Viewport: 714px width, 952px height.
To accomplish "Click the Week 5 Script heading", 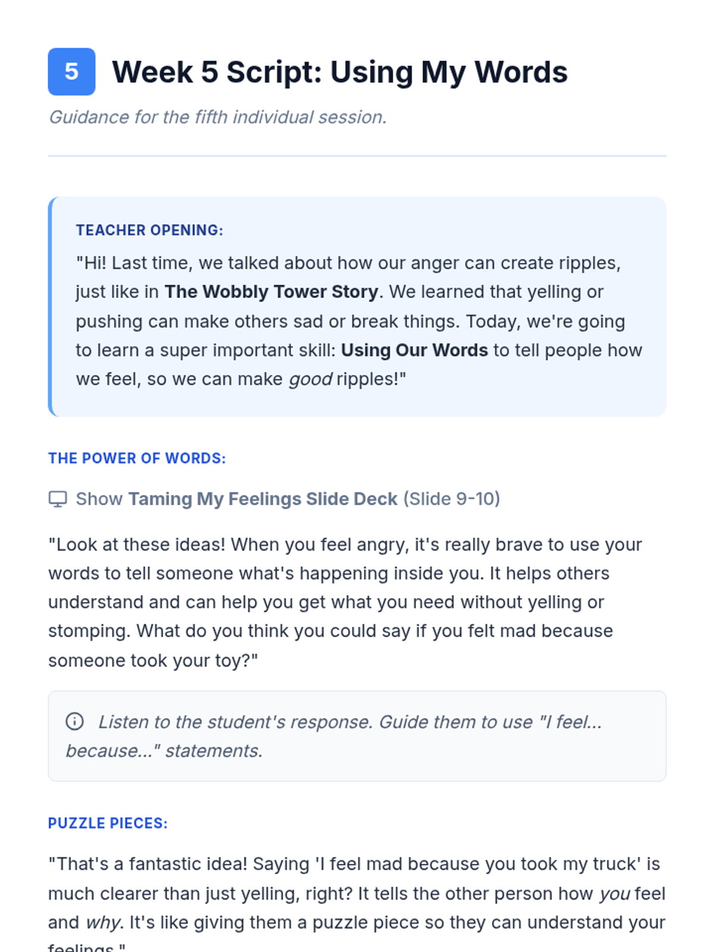I will coord(339,72).
